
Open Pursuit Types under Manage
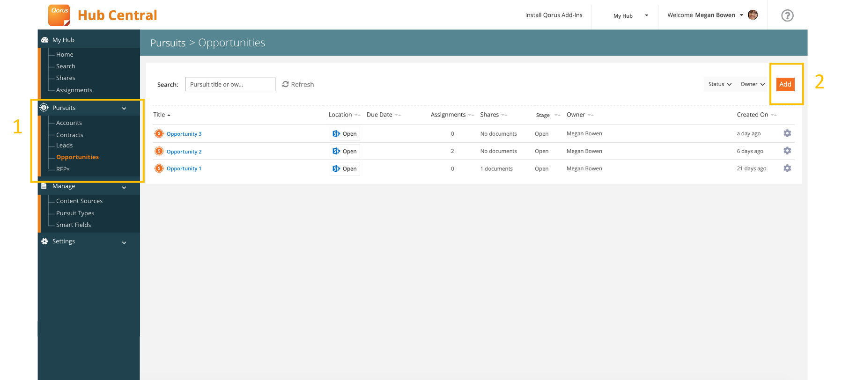[x=75, y=213]
